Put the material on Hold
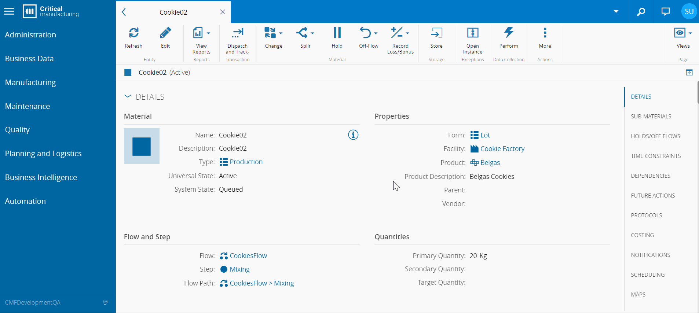This screenshot has width=699, height=313. coord(337,33)
